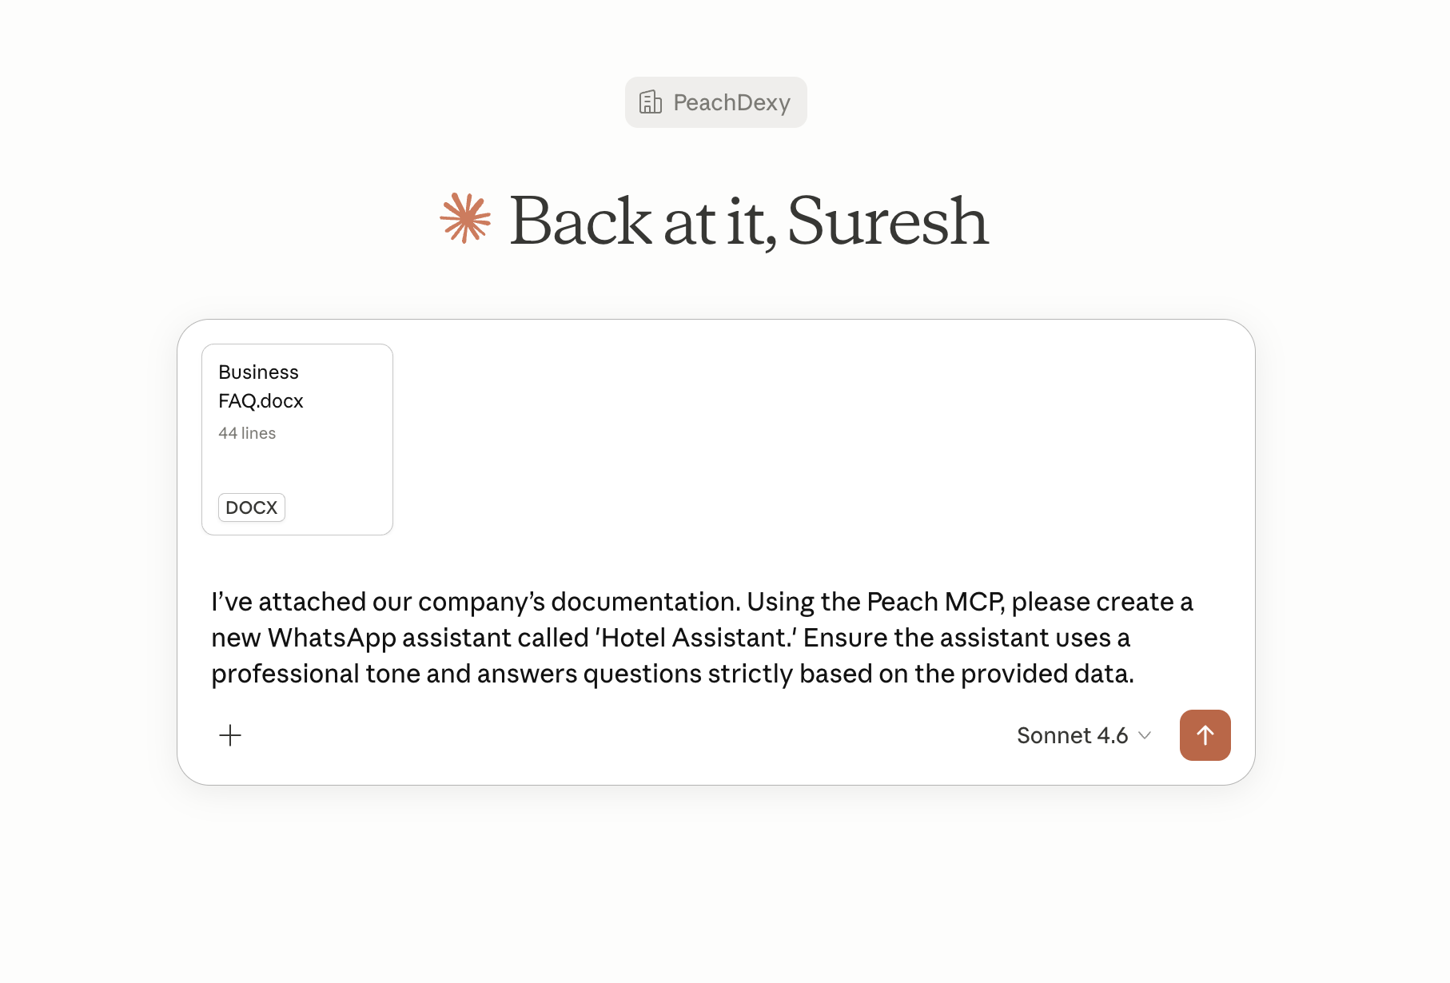Click at end of 'provided data.' text
Image resolution: width=1450 pixels, height=983 pixels.
[x=1133, y=674]
